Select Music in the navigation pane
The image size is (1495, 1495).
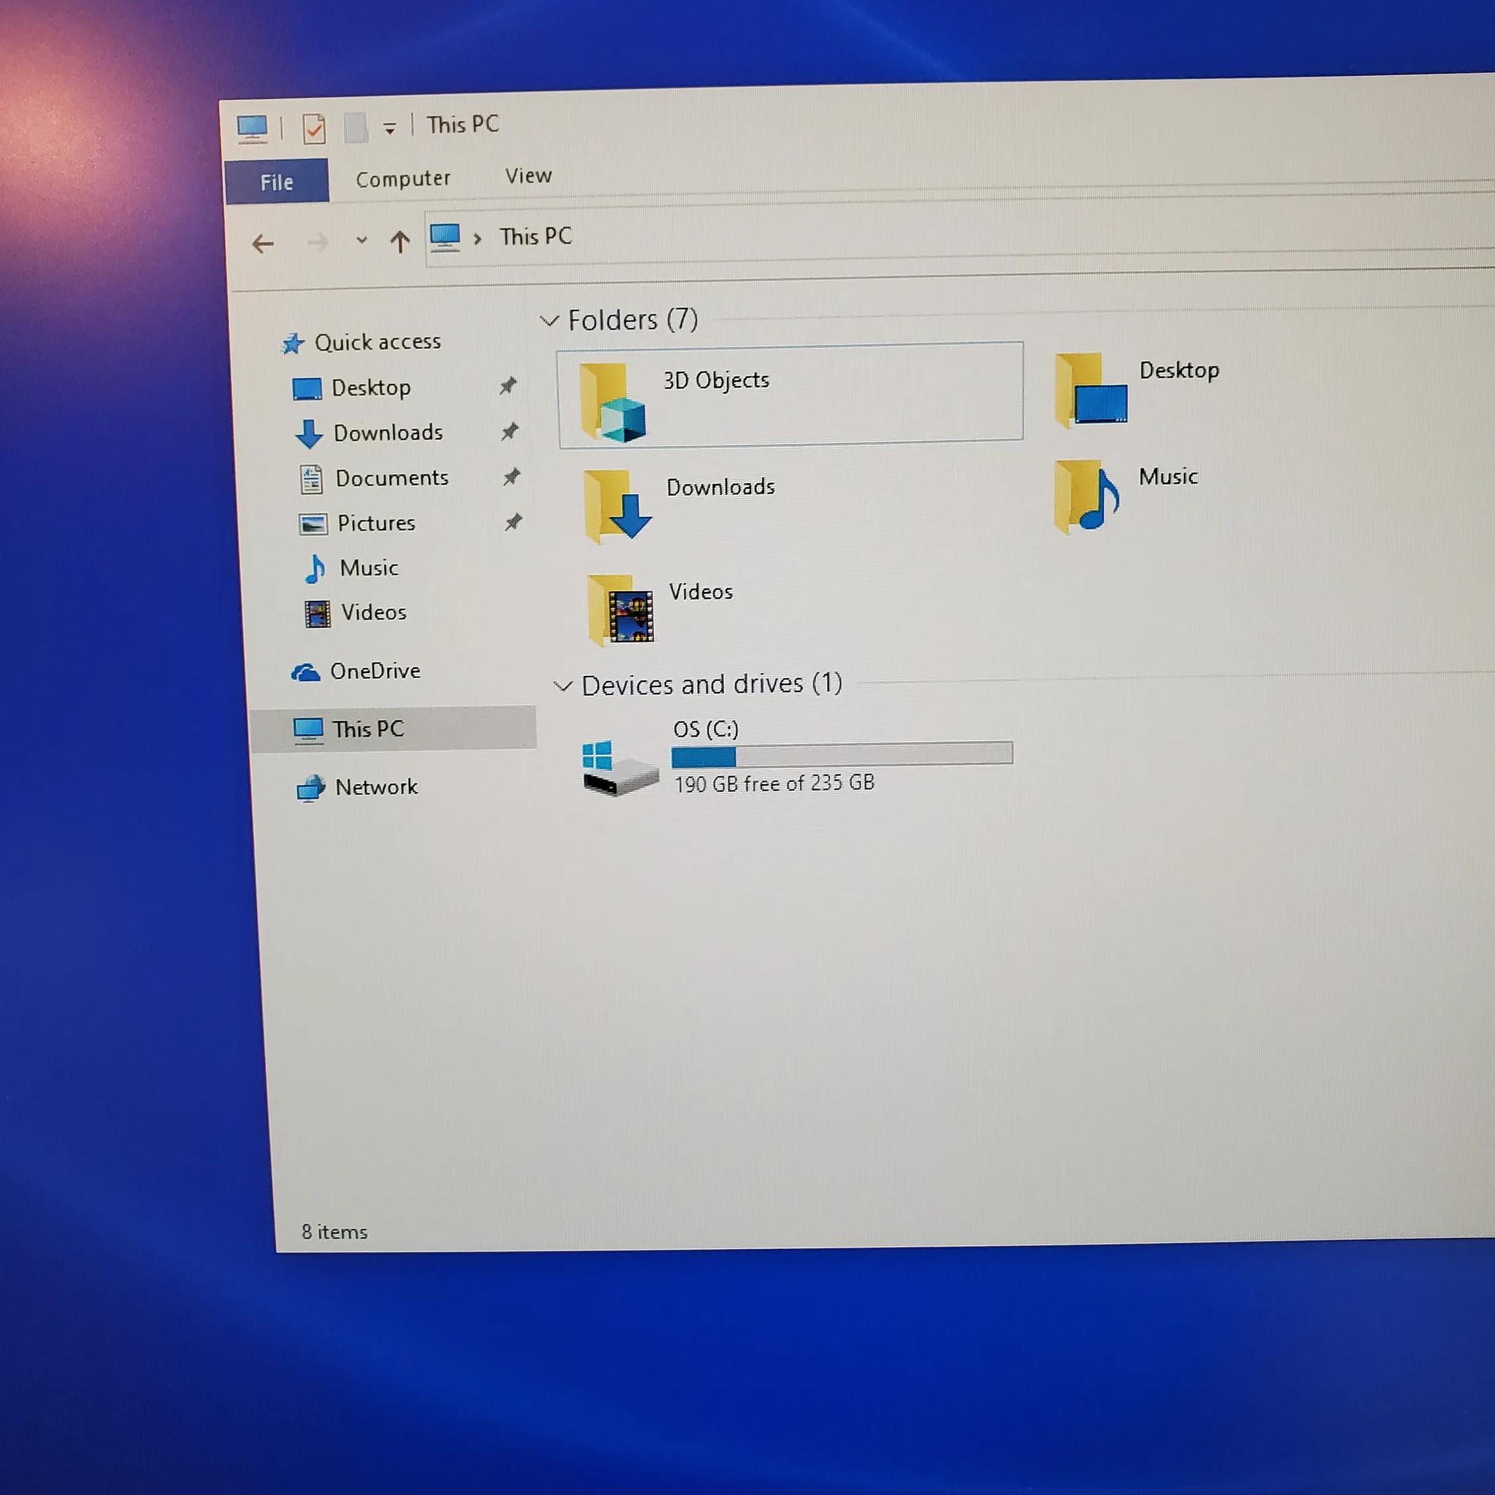pos(369,568)
